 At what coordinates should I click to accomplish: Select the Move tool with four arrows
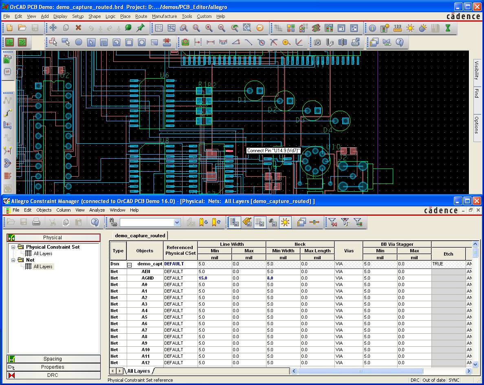pyautogui.click(x=53, y=28)
